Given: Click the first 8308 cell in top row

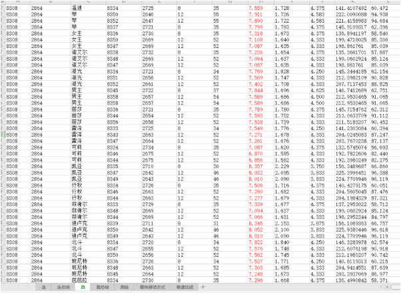Looking at the screenshot, I should [11, 7].
